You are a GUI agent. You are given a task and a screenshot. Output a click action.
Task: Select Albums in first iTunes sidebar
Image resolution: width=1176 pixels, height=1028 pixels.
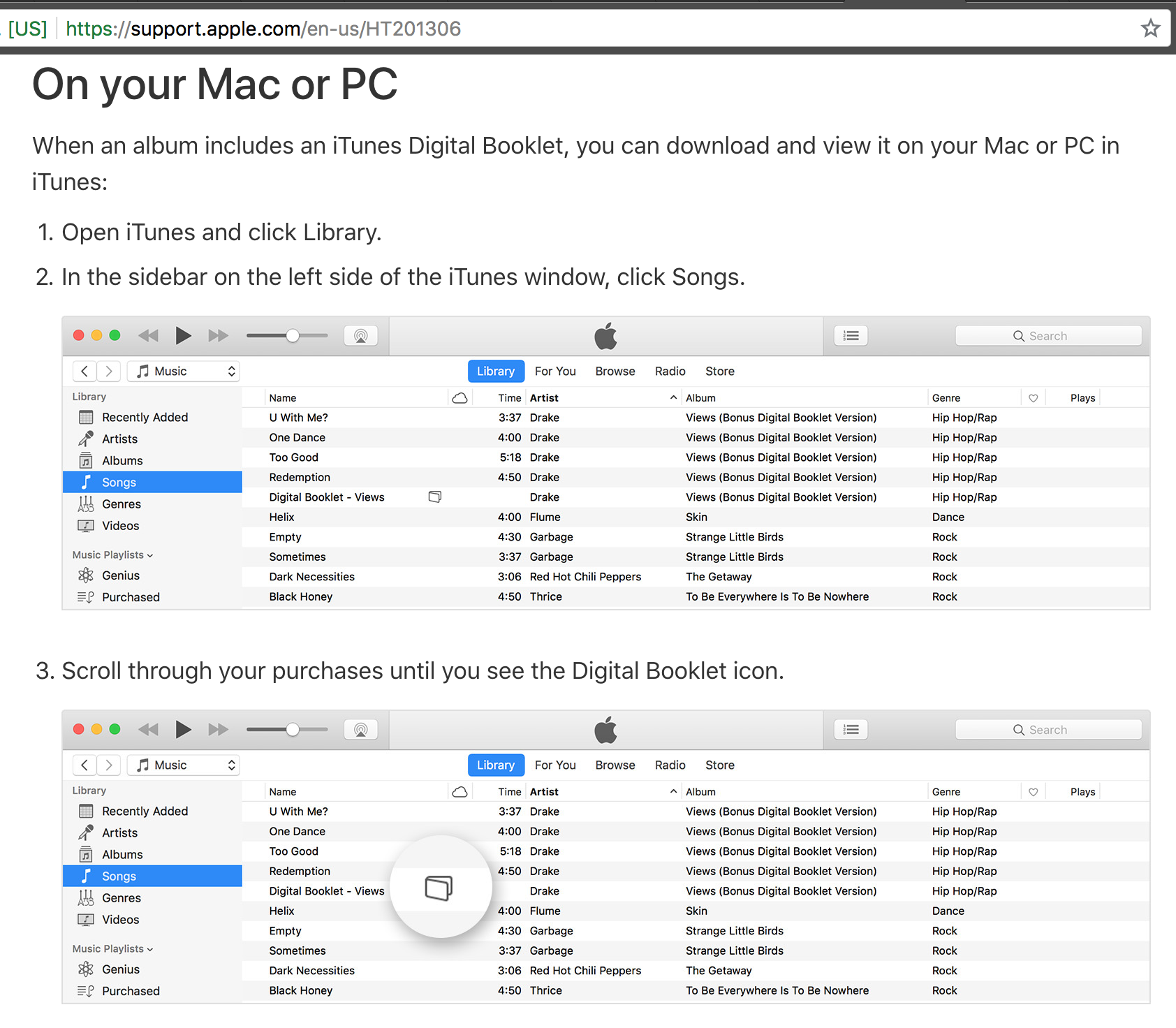tap(152, 461)
